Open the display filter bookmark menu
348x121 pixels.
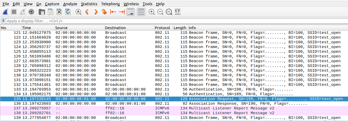(x=3, y=21)
